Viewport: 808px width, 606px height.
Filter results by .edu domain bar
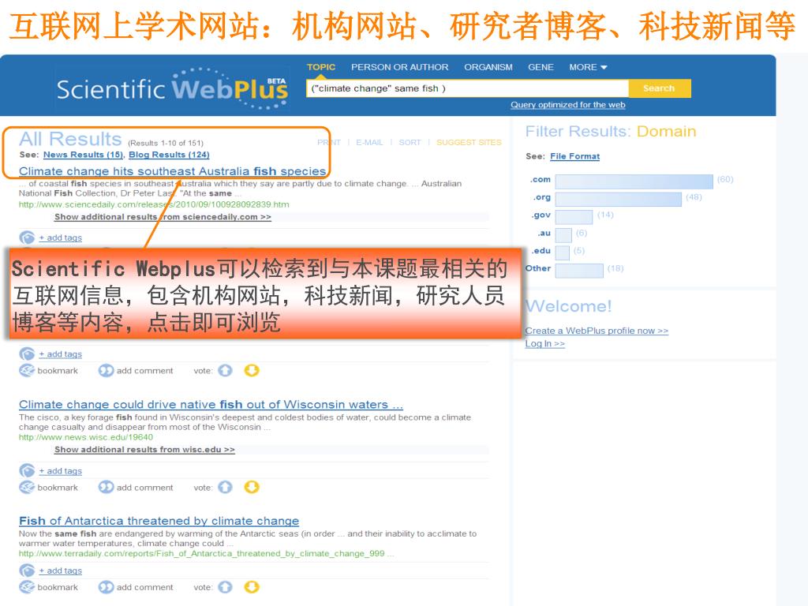click(562, 252)
